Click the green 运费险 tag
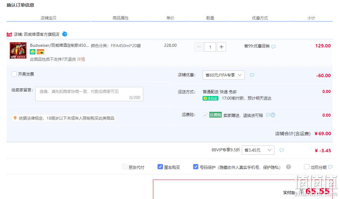 (215, 115)
